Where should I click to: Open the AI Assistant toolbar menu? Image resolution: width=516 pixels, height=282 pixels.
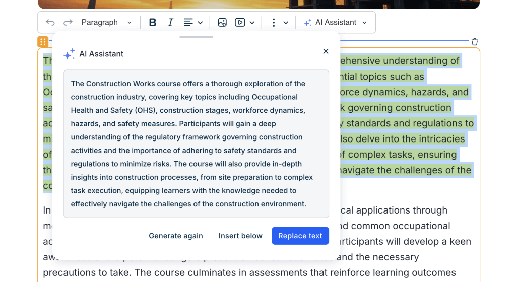point(336,22)
